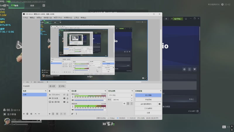The image size is (234, 132).
Task: Open audio mixer three-dot menu at bottom
Action: [76, 114]
